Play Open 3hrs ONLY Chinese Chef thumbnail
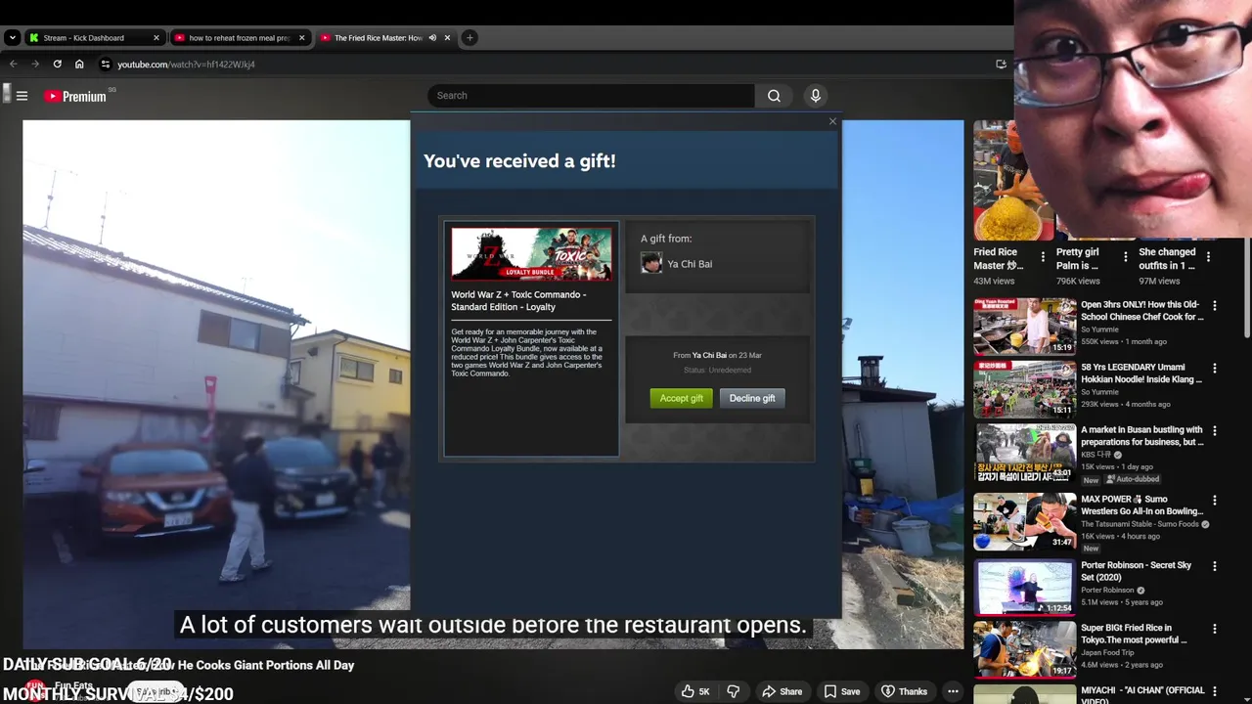The height and width of the screenshot is (704, 1252). coord(1024,327)
